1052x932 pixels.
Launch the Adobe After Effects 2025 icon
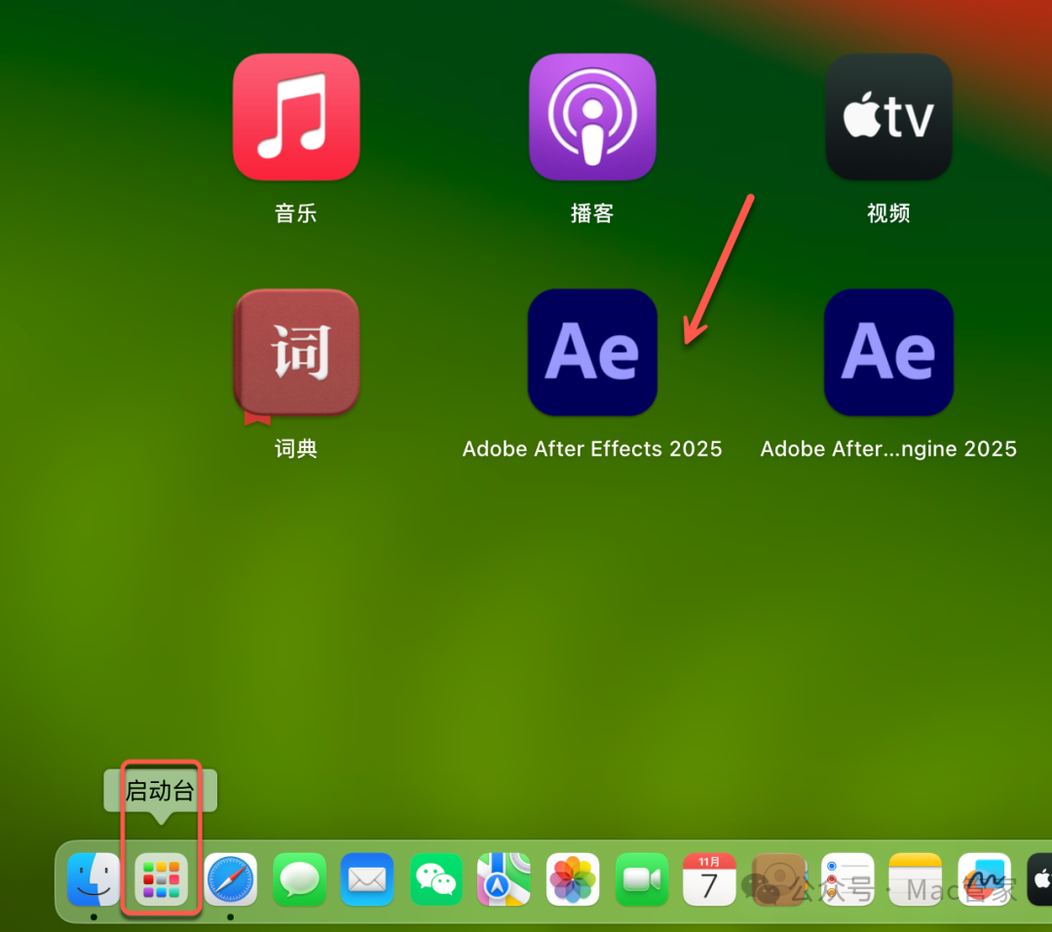coord(592,353)
